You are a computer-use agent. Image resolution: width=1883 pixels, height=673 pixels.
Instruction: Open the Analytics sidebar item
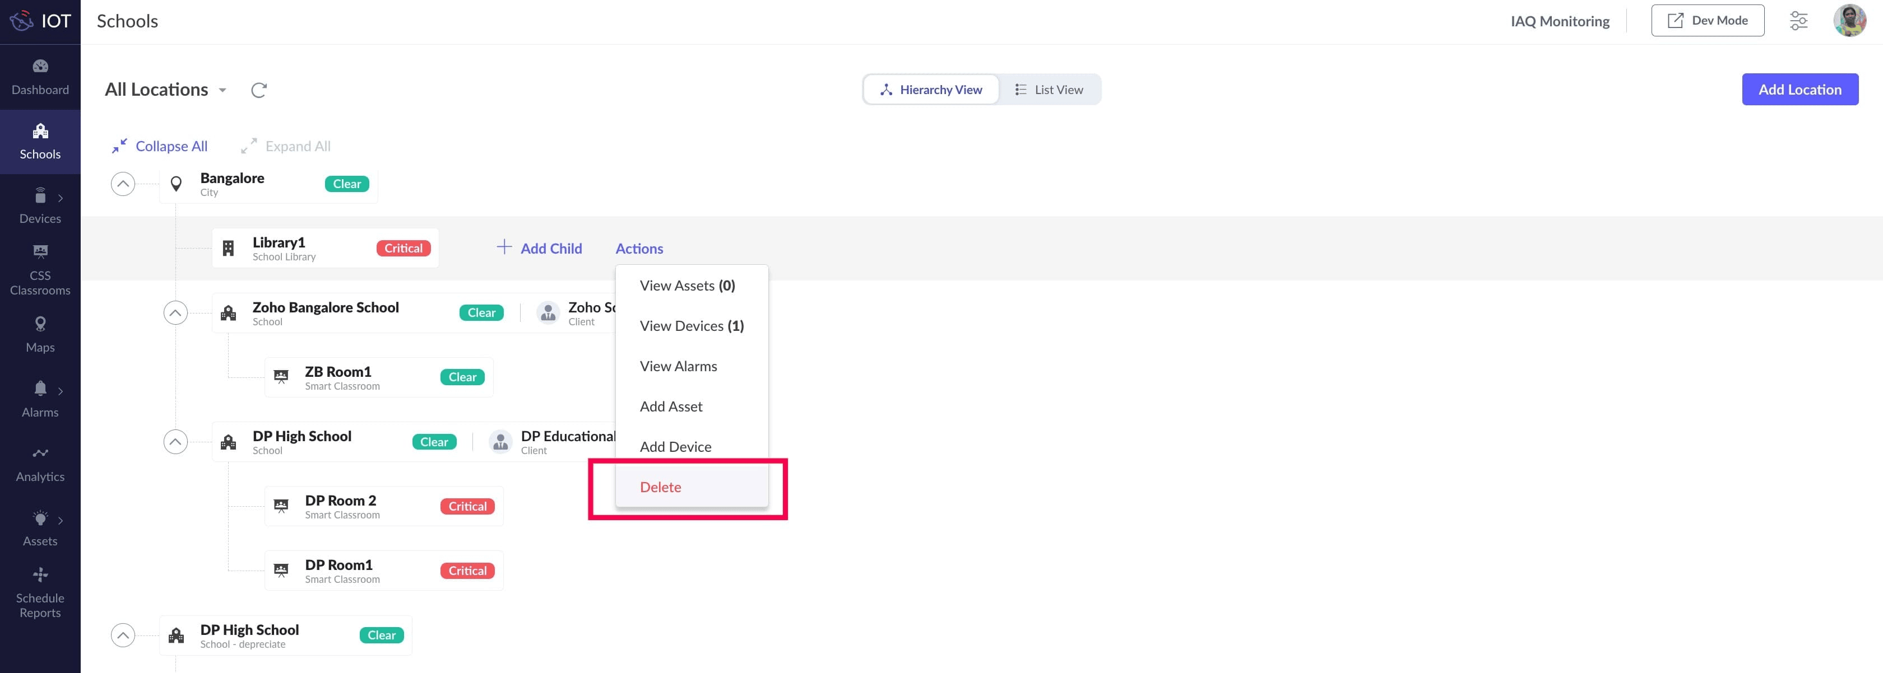pyautogui.click(x=40, y=464)
